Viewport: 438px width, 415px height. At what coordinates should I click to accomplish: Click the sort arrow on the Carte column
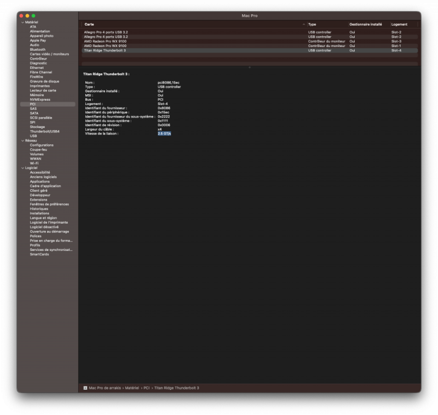point(304,24)
